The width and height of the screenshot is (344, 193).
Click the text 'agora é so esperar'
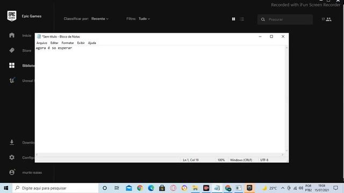point(54,48)
